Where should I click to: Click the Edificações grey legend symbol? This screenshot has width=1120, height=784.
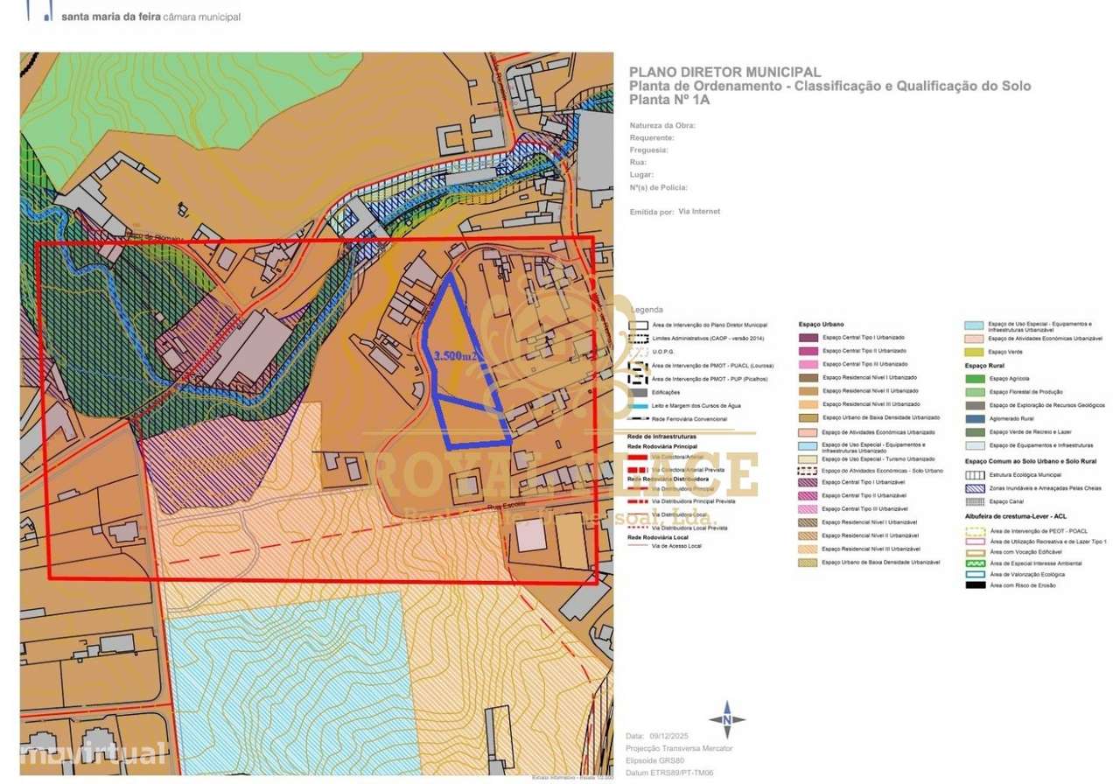[x=637, y=392]
